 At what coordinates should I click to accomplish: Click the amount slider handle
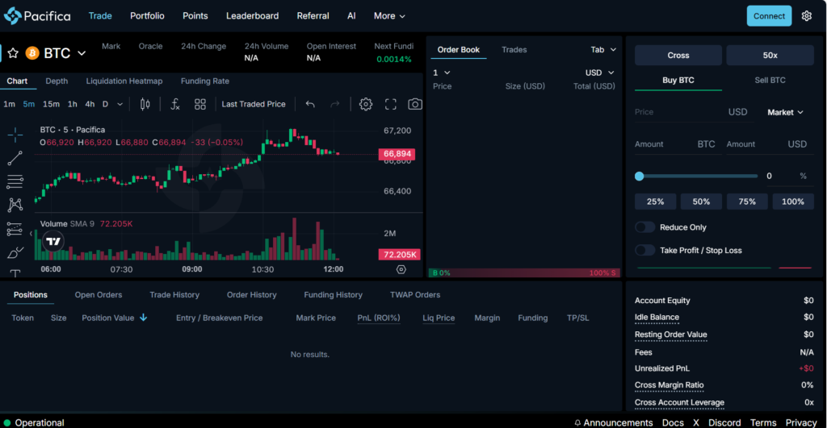[x=640, y=176]
